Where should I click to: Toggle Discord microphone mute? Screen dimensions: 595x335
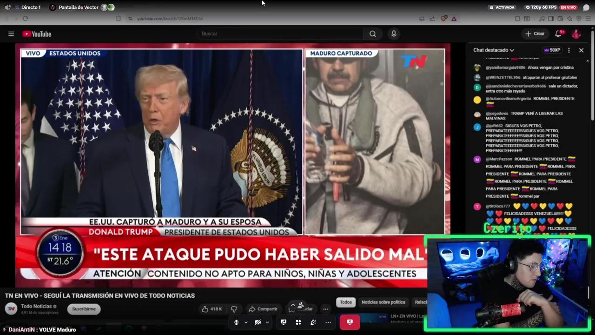point(236,322)
